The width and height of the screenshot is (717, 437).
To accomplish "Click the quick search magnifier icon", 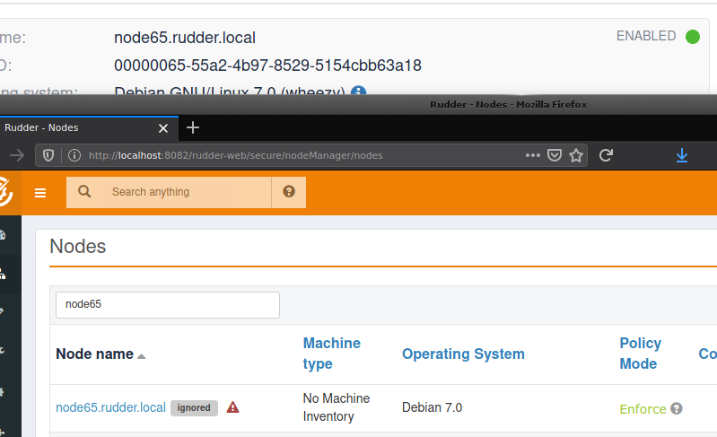I will (84, 191).
